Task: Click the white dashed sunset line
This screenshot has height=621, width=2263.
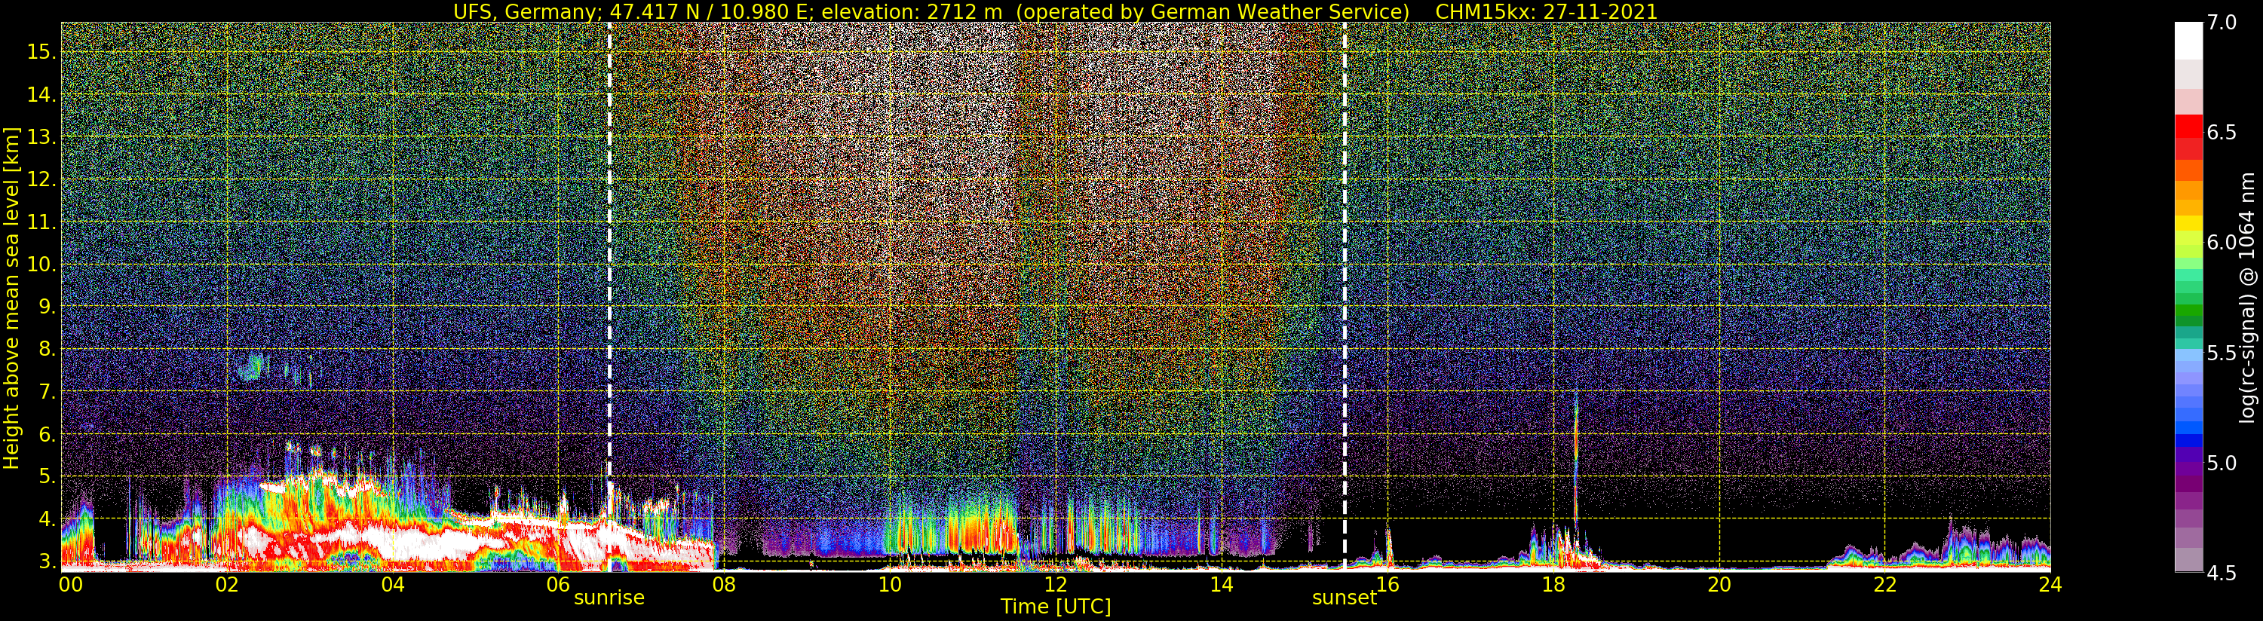Action: (x=1345, y=264)
